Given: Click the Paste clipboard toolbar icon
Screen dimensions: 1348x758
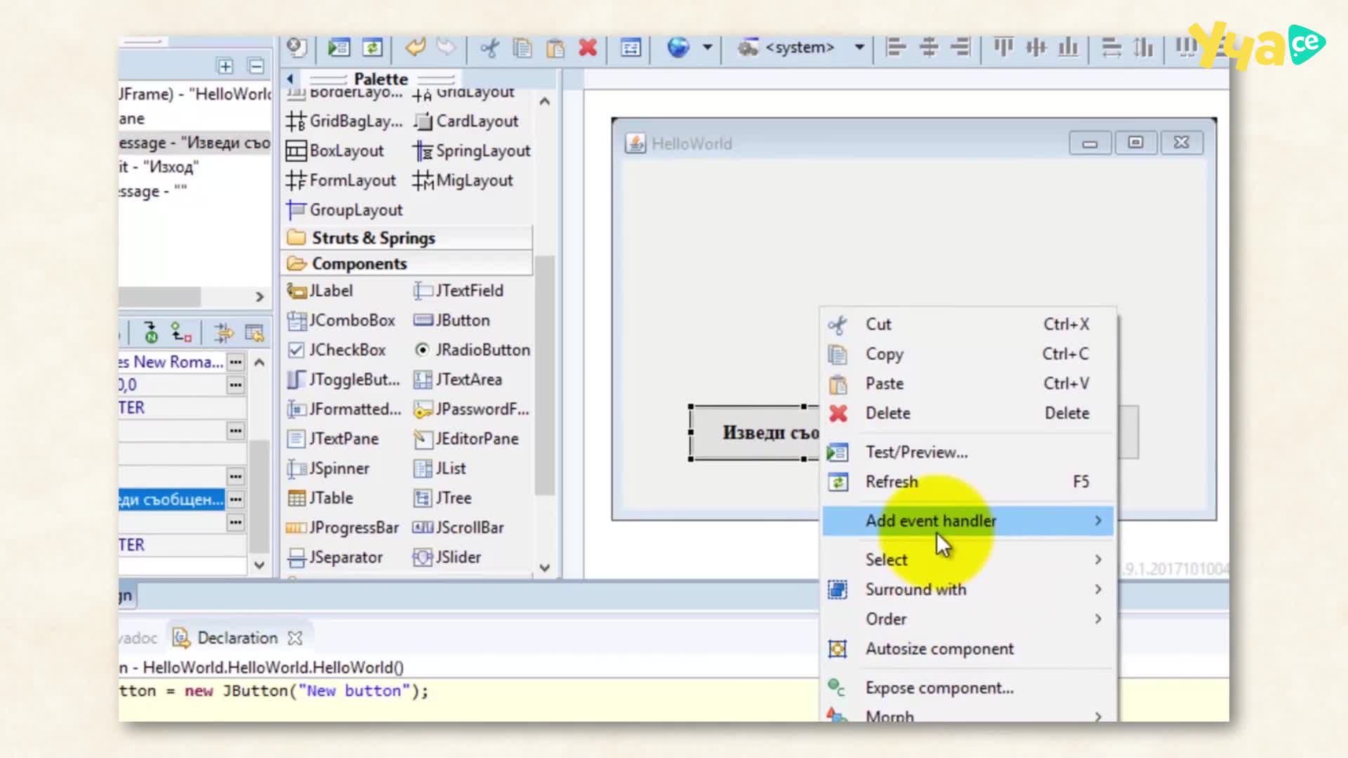Looking at the screenshot, I should click(x=555, y=48).
